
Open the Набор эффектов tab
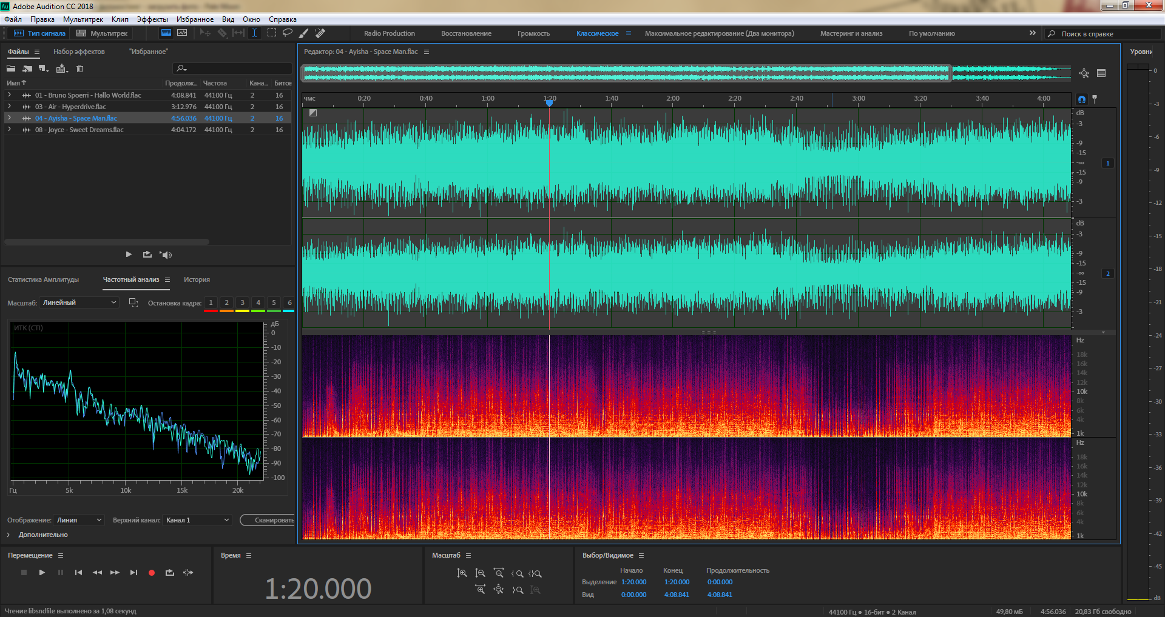click(x=79, y=52)
